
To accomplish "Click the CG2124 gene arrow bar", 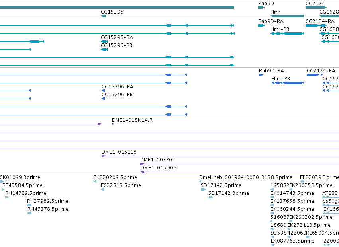I will (316, 8).
